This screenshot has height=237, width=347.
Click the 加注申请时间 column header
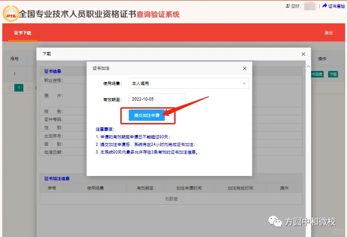[189, 188]
